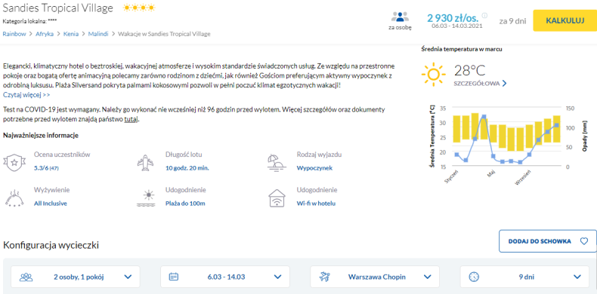This screenshot has height=294, width=597.
Task: Click DODAJ DO SCHOWKA button
Action: 548,241
